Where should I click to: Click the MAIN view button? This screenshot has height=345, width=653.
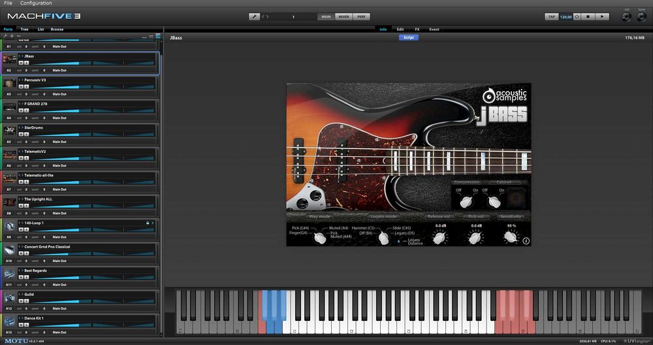click(326, 17)
